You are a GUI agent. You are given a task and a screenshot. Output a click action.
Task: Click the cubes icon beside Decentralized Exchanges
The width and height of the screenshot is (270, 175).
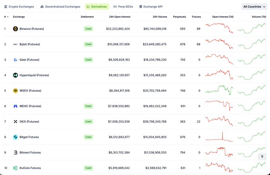tap(42, 6)
